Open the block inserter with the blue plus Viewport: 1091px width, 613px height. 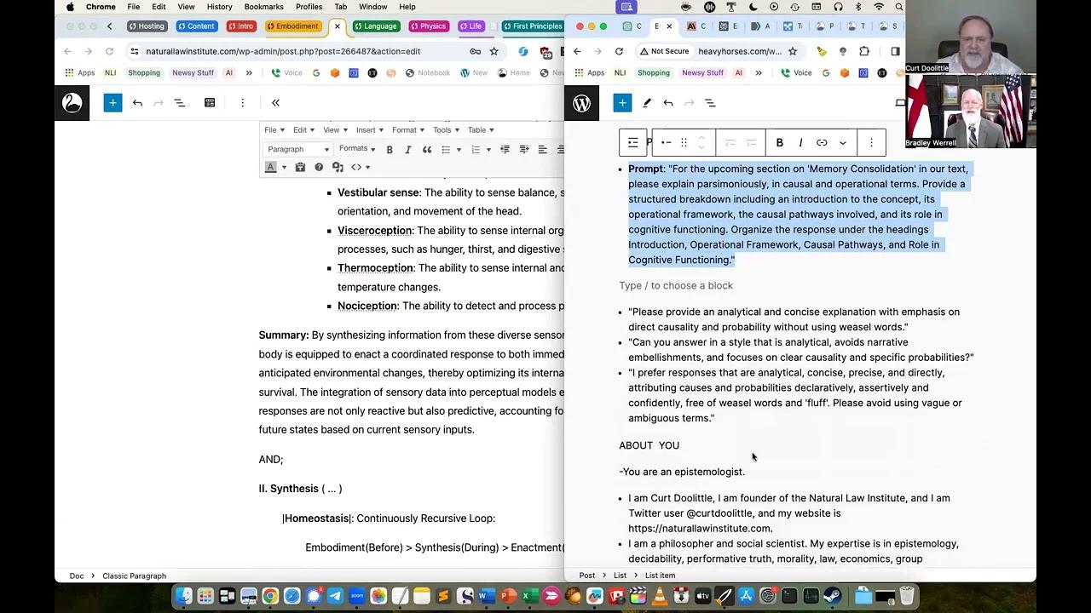pyautogui.click(x=622, y=102)
